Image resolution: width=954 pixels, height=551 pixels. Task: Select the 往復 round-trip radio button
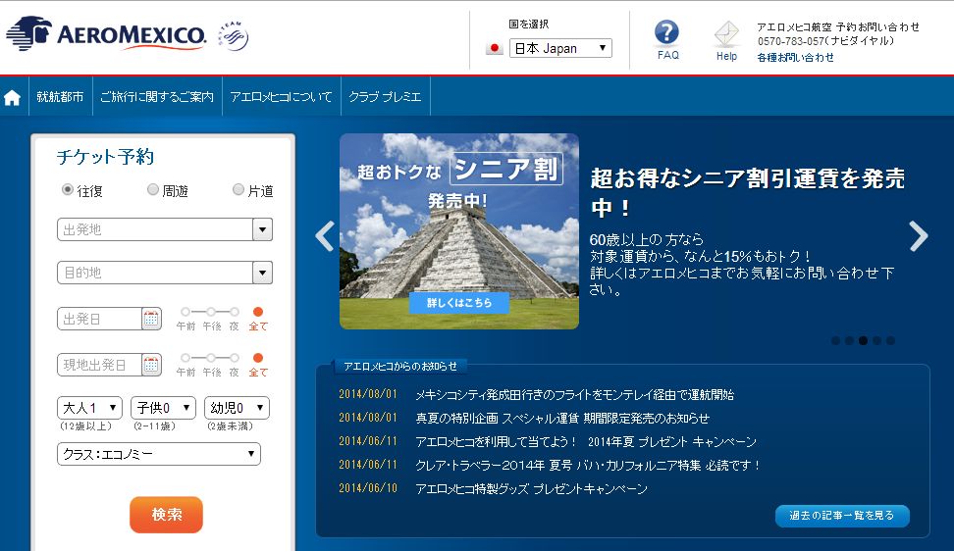point(68,190)
